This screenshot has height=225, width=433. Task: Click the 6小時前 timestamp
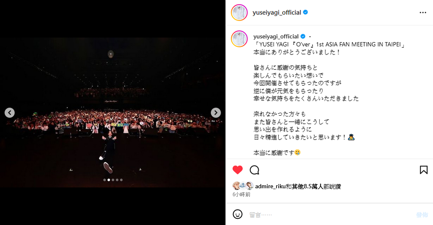241,194
